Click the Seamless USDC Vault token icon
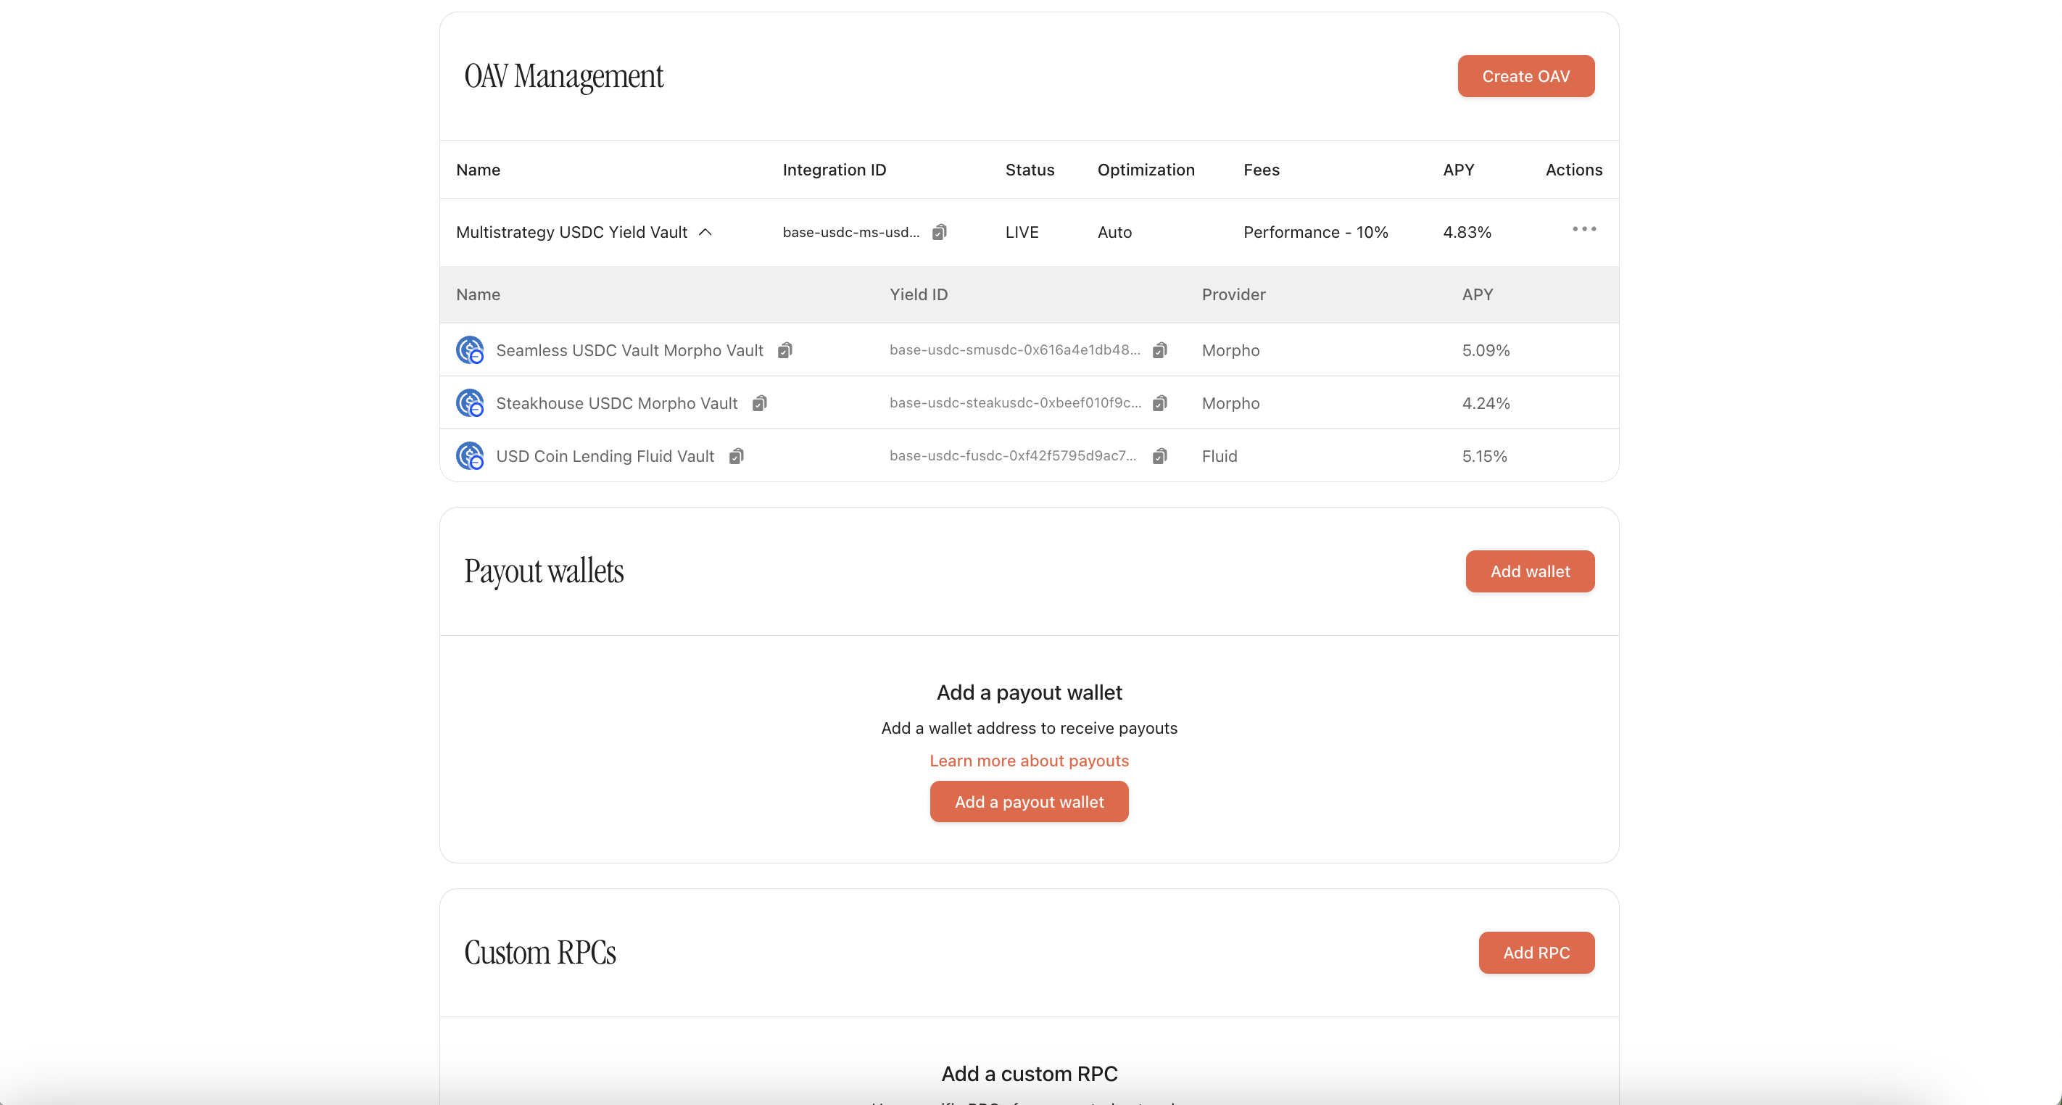Image resolution: width=2062 pixels, height=1105 pixels. pyautogui.click(x=470, y=350)
